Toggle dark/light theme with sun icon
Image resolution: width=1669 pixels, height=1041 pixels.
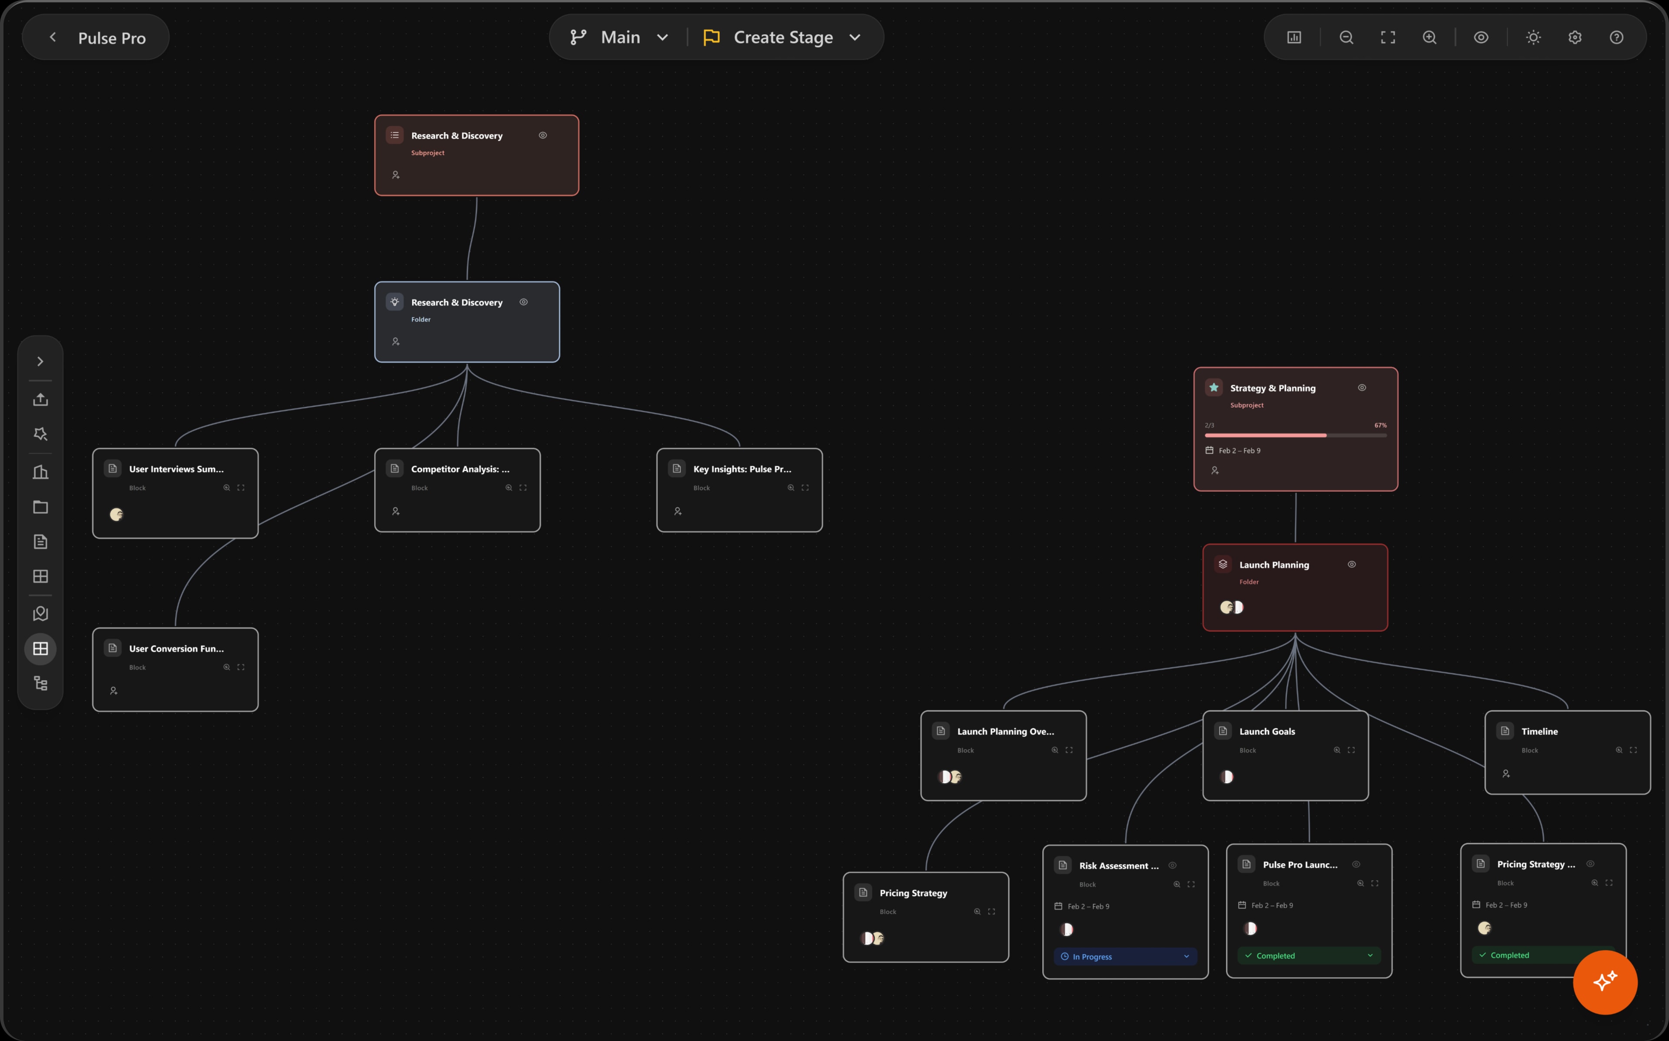click(x=1533, y=37)
